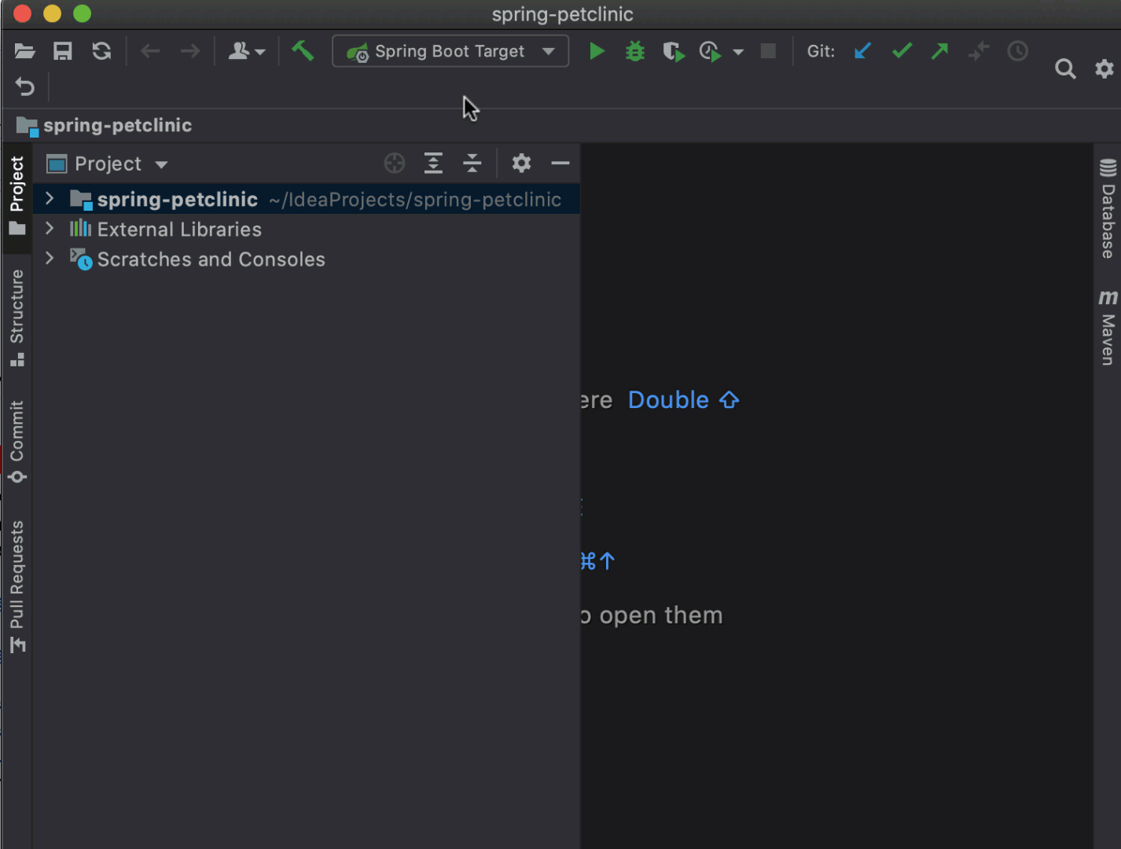
Task: Select opened file with crosshair locate icon
Action: click(x=395, y=163)
